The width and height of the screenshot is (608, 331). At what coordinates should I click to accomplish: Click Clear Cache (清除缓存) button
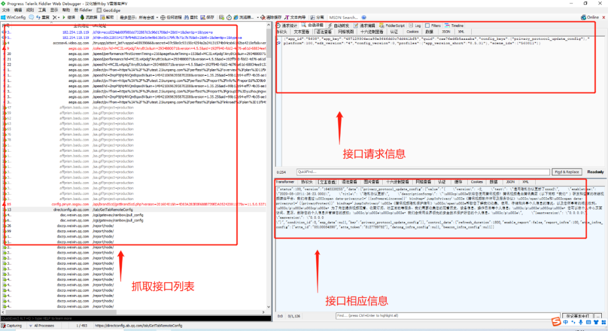coord(271,17)
